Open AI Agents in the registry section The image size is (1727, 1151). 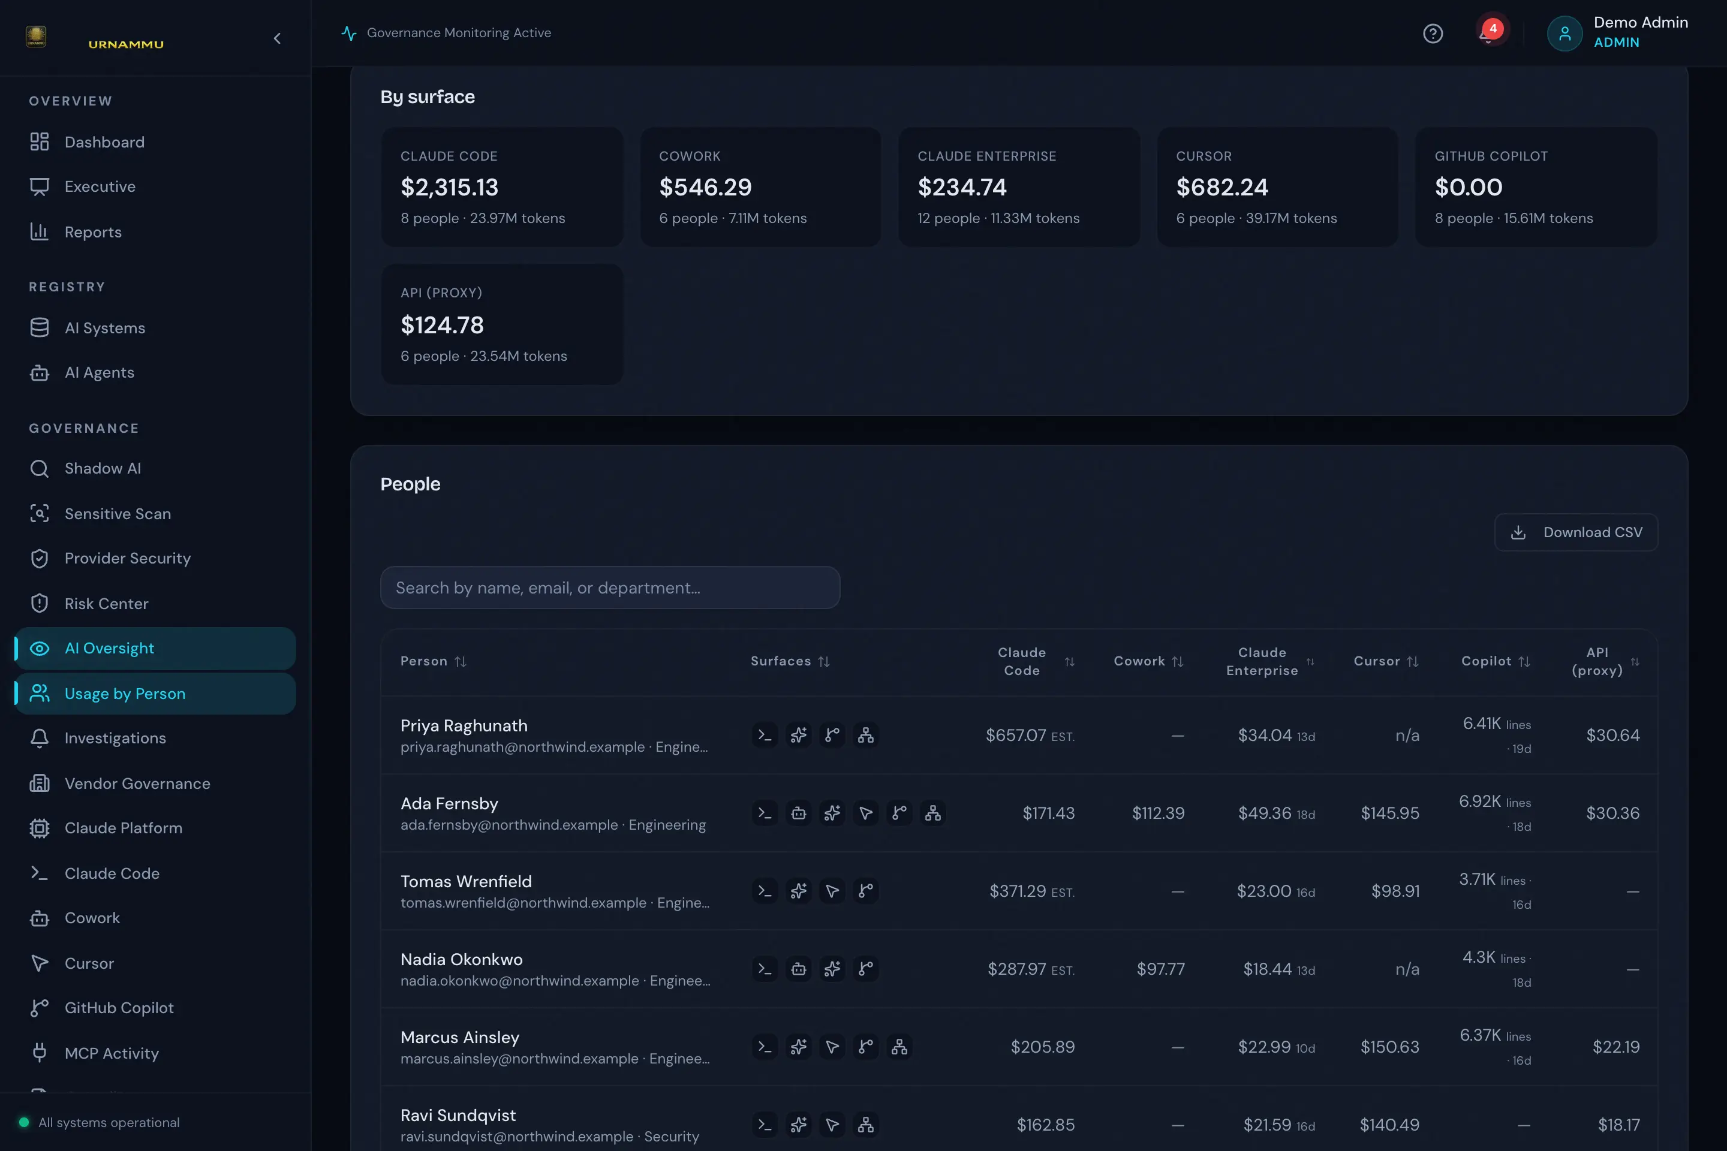(x=155, y=372)
